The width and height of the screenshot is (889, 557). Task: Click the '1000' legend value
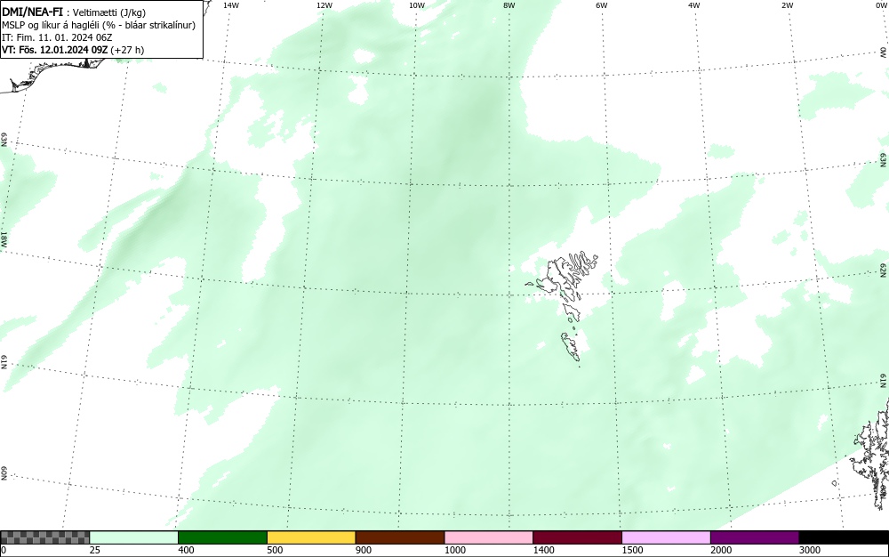(x=454, y=550)
